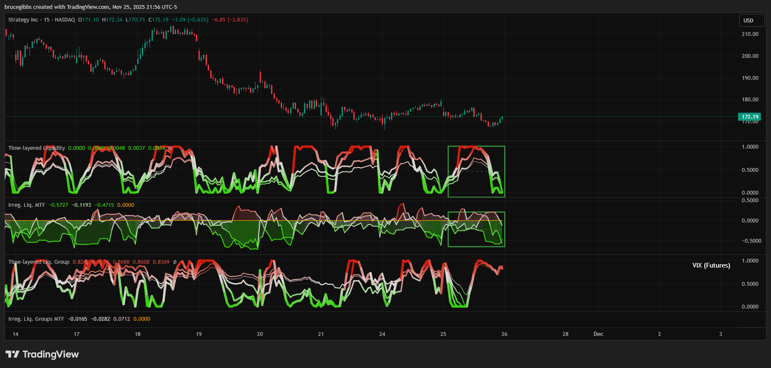Image resolution: width=771 pixels, height=368 pixels.
Task: Click the 180.00 price scale label
Action: pos(750,100)
